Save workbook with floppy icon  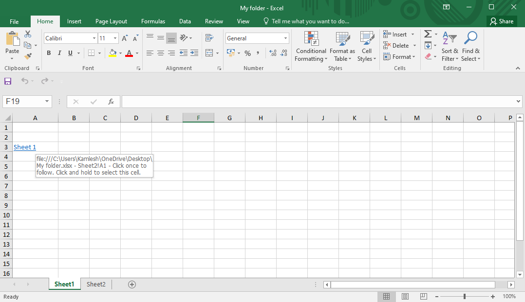click(x=8, y=81)
